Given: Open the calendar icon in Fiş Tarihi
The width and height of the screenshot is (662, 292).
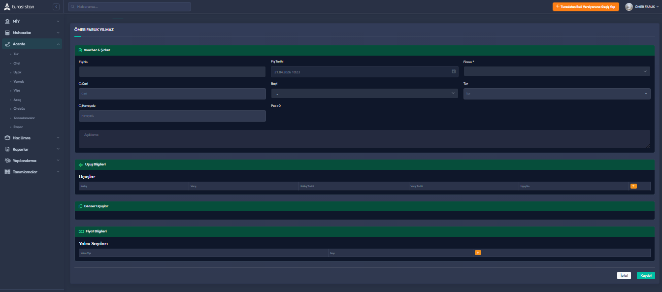Looking at the screenshot, I should click(454, 72).
